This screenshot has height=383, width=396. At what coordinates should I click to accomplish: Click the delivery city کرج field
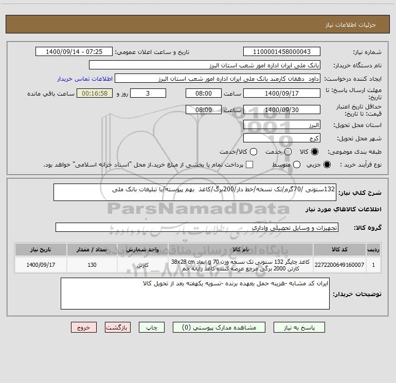[282, 138]
